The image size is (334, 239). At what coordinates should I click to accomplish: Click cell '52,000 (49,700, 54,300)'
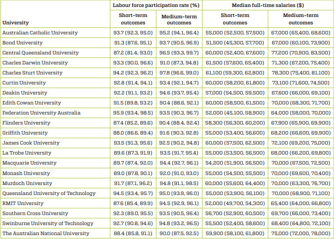click(235, 203)
